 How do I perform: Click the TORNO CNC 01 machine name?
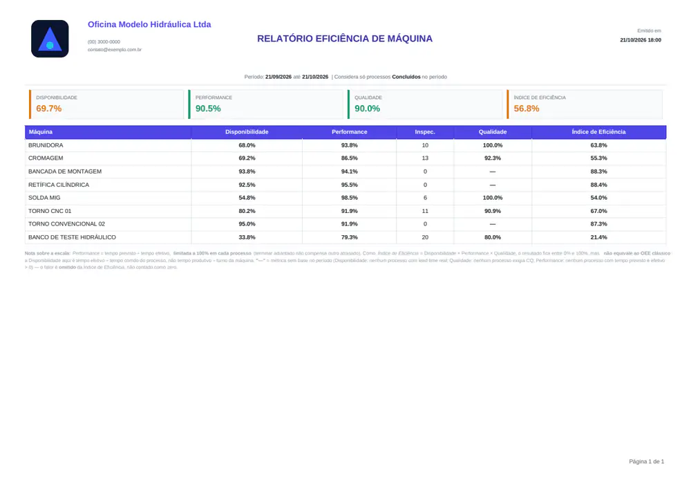[50, 211]
